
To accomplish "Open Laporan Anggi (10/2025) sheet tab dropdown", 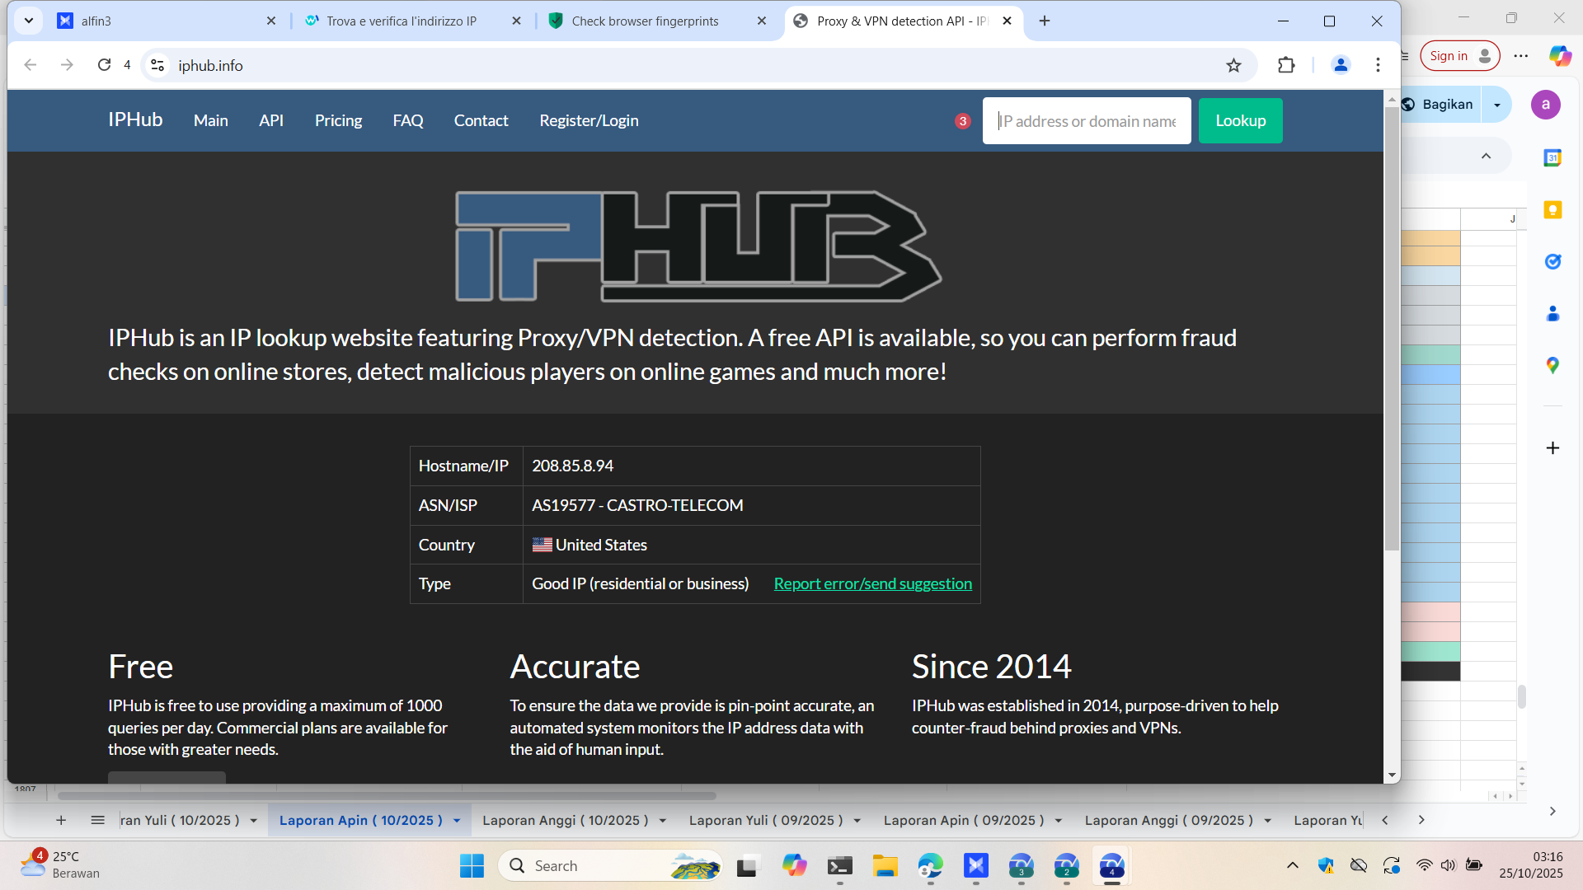I will [x=663, y=821].
